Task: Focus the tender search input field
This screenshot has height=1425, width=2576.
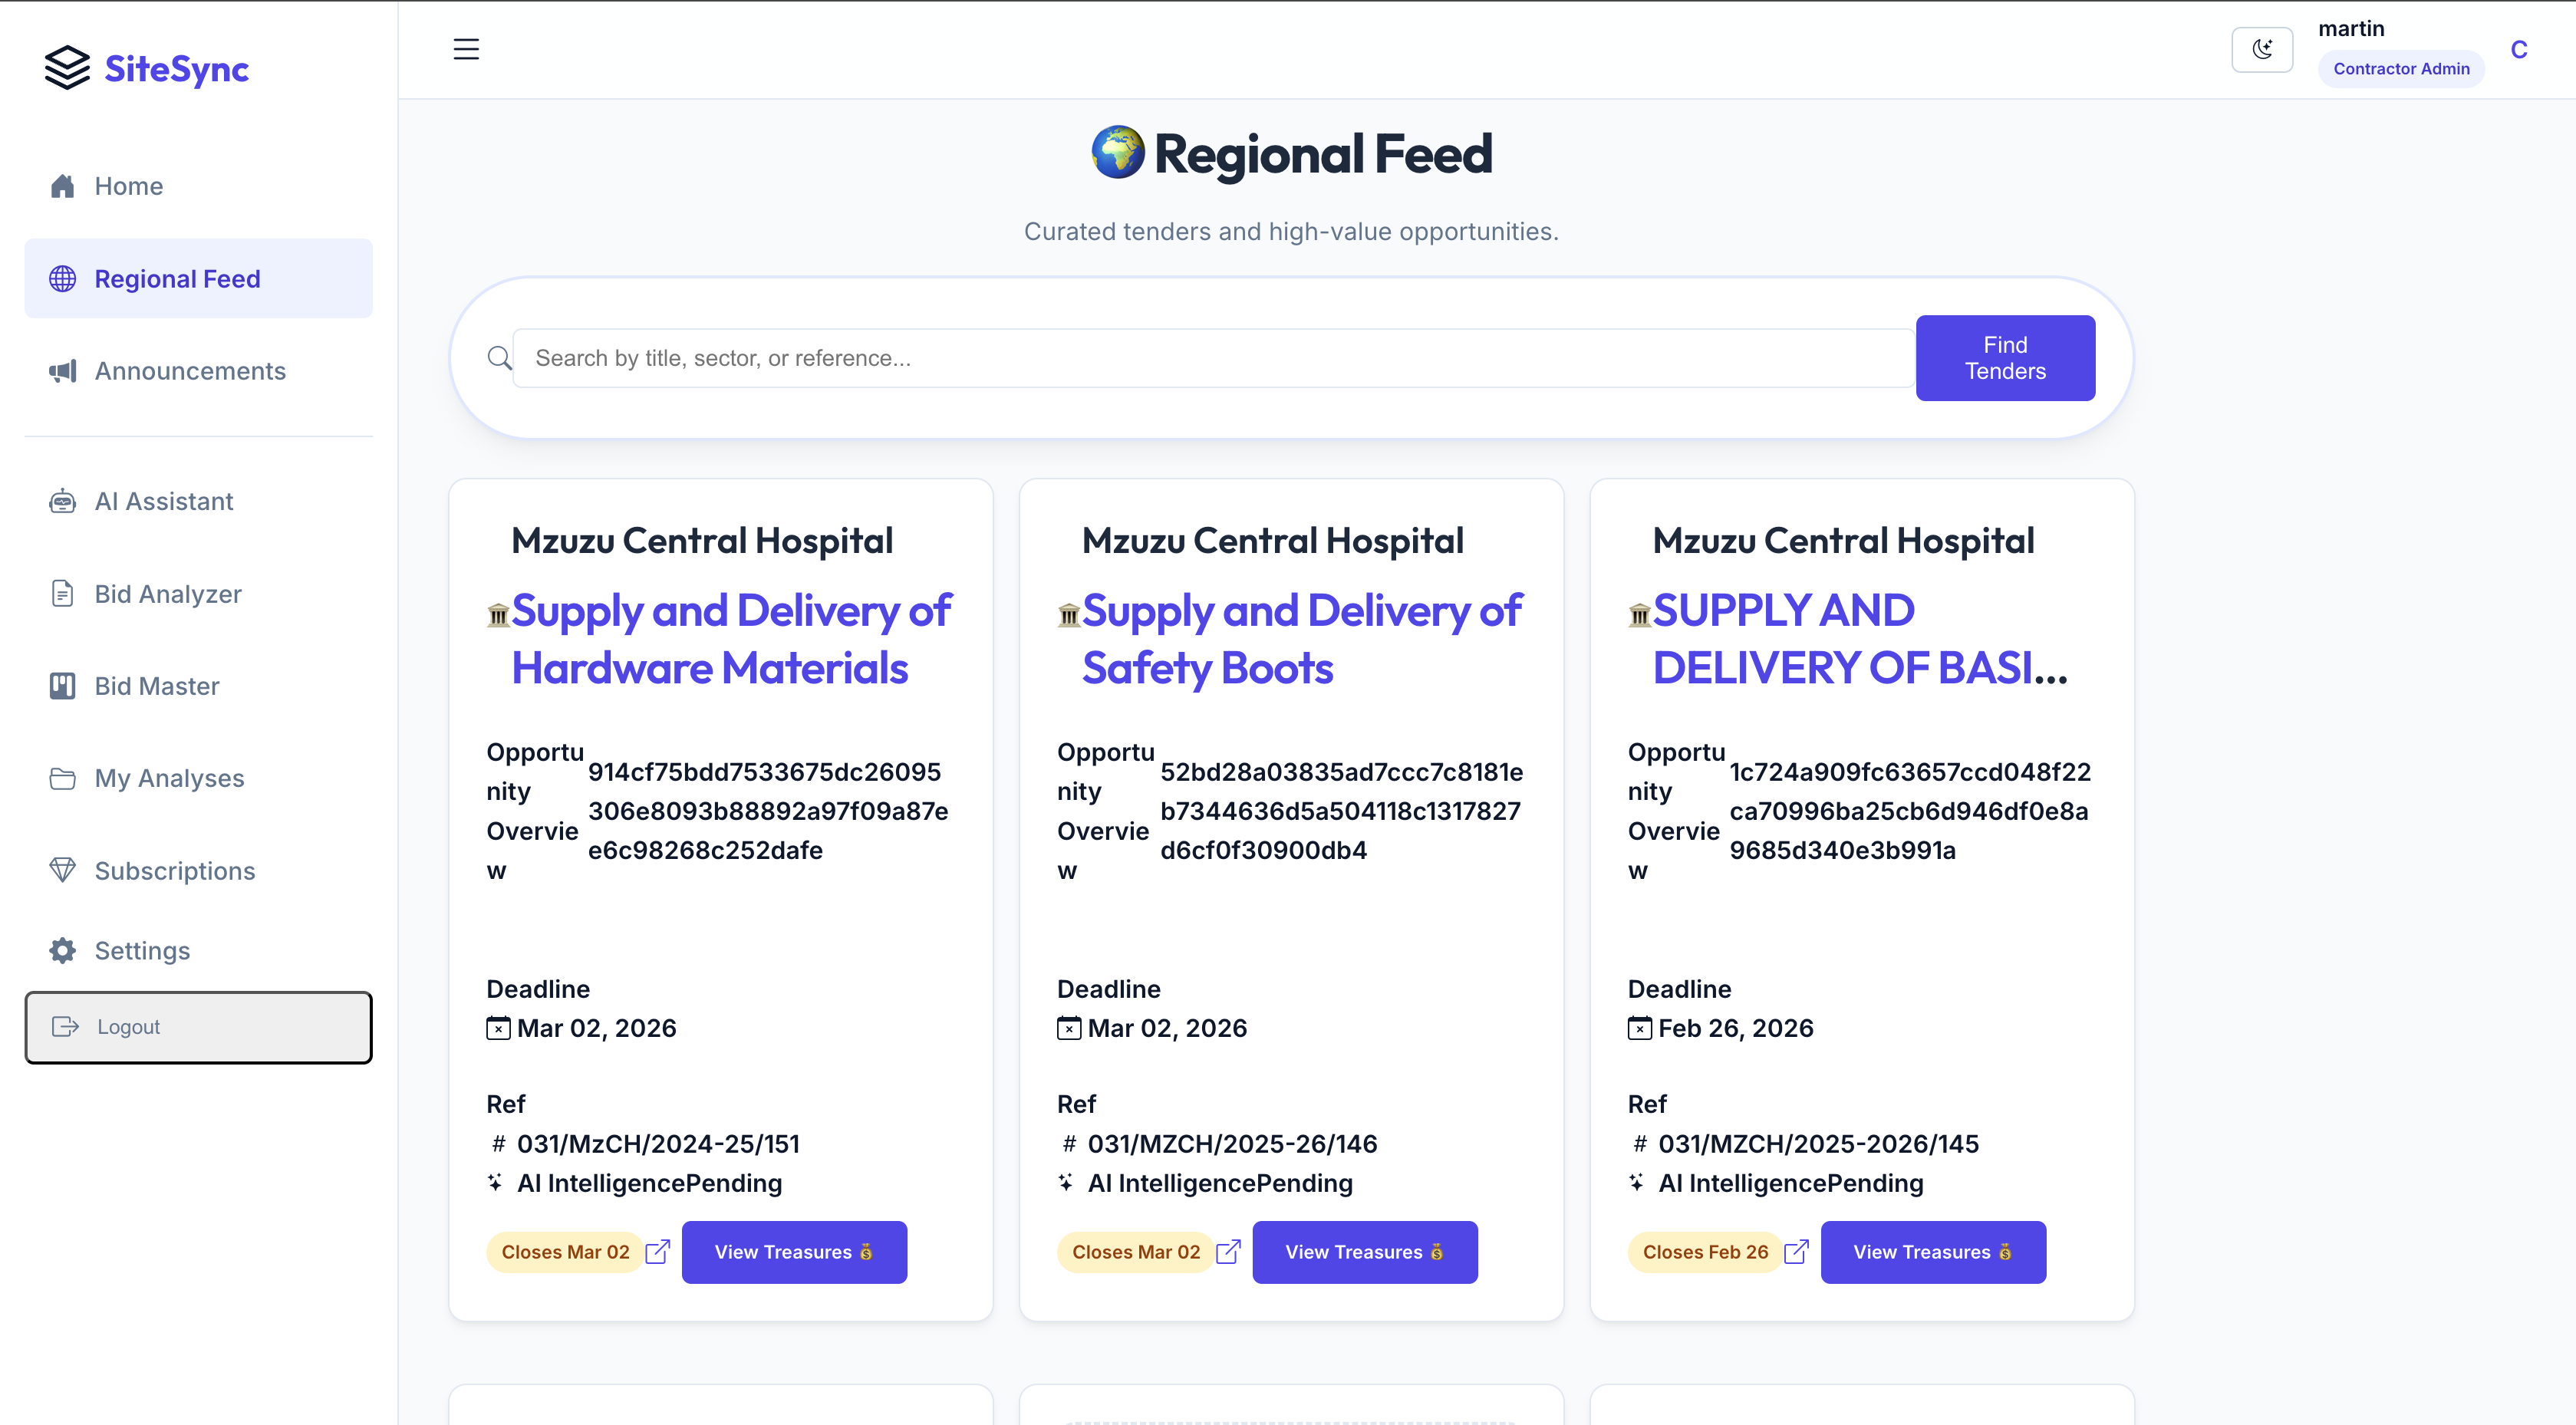Action: pyautogui.click(x=1213, y=358)
